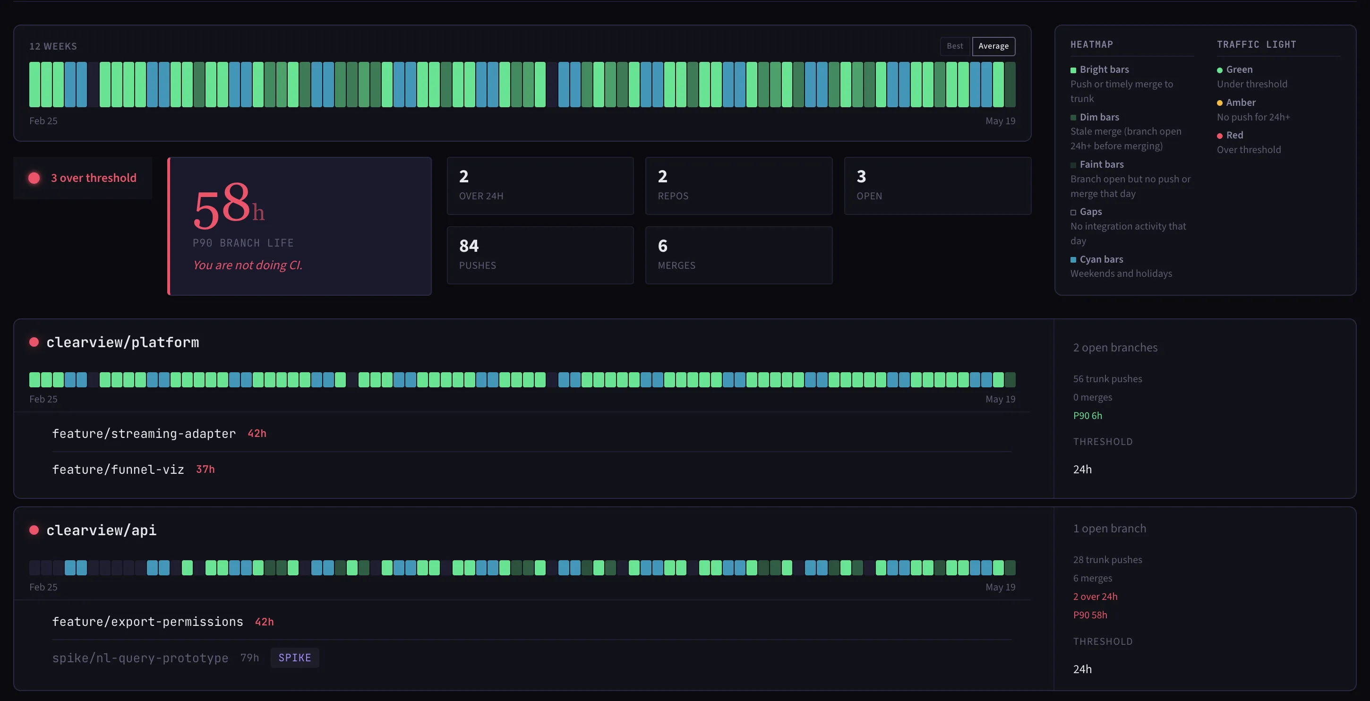Click the 28 trunk pushes text
The width and height of the screenshot is (1370, 701).
pos(1107,559)
